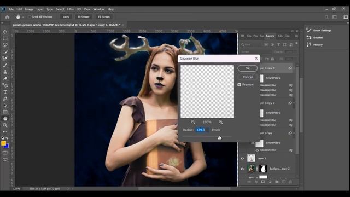Viewport: 350px width, 197px height.
Task: Hide Layer 1 visibility eye
Action: 242,158
